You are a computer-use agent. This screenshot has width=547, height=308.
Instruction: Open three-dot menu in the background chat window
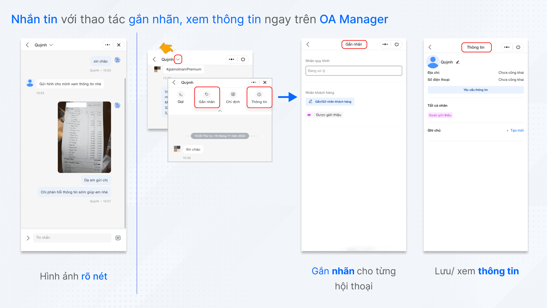(232, 59)
